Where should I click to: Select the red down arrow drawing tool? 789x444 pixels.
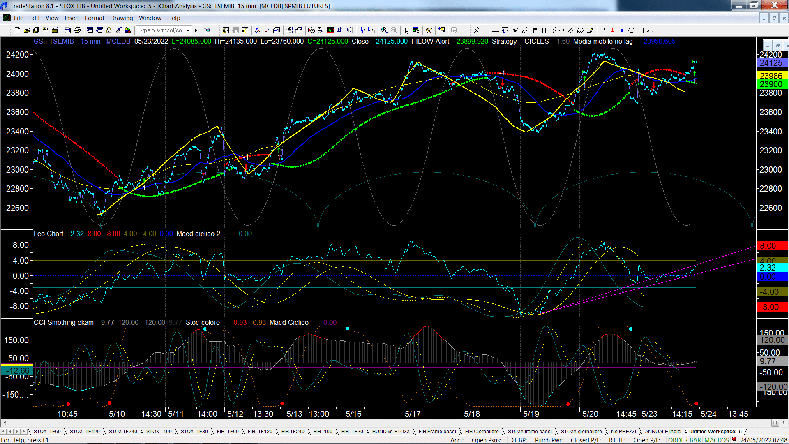(612, 30)
